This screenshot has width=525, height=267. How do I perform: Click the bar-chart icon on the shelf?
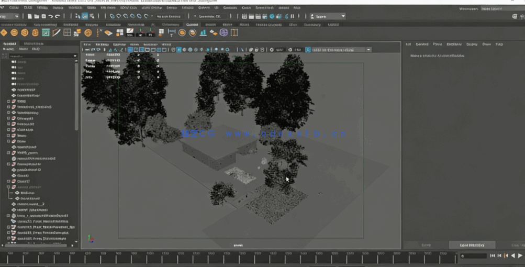203,33
